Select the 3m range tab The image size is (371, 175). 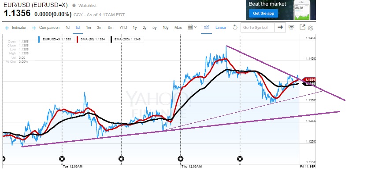coord(100,28)
